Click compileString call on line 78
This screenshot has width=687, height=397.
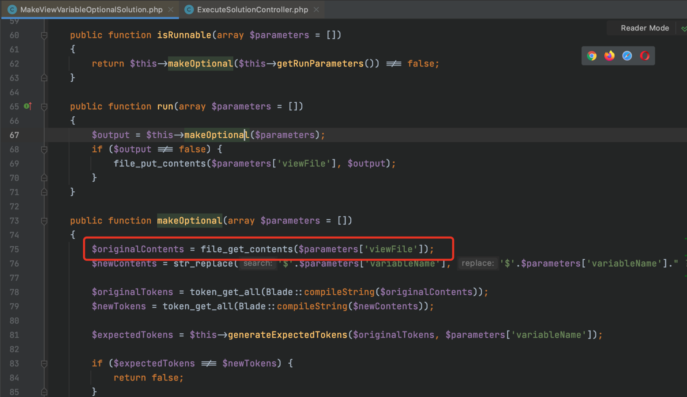(339, 292)
